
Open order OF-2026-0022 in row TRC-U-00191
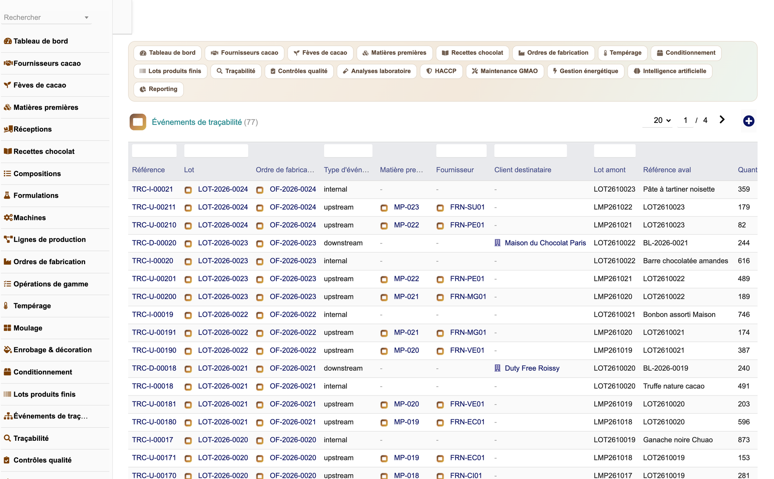click(x=293, y=333)
